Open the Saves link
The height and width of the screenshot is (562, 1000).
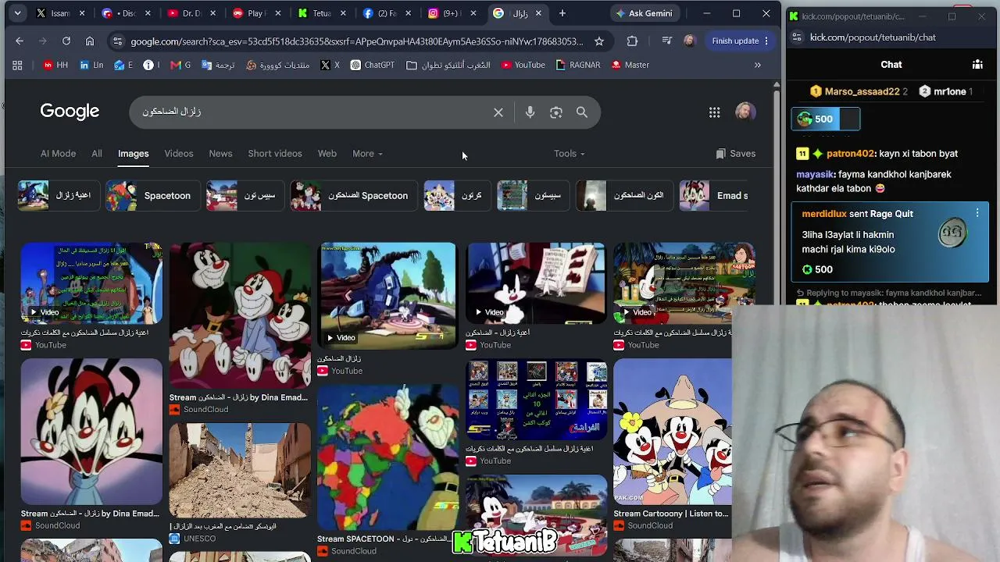tap(735, 154)
